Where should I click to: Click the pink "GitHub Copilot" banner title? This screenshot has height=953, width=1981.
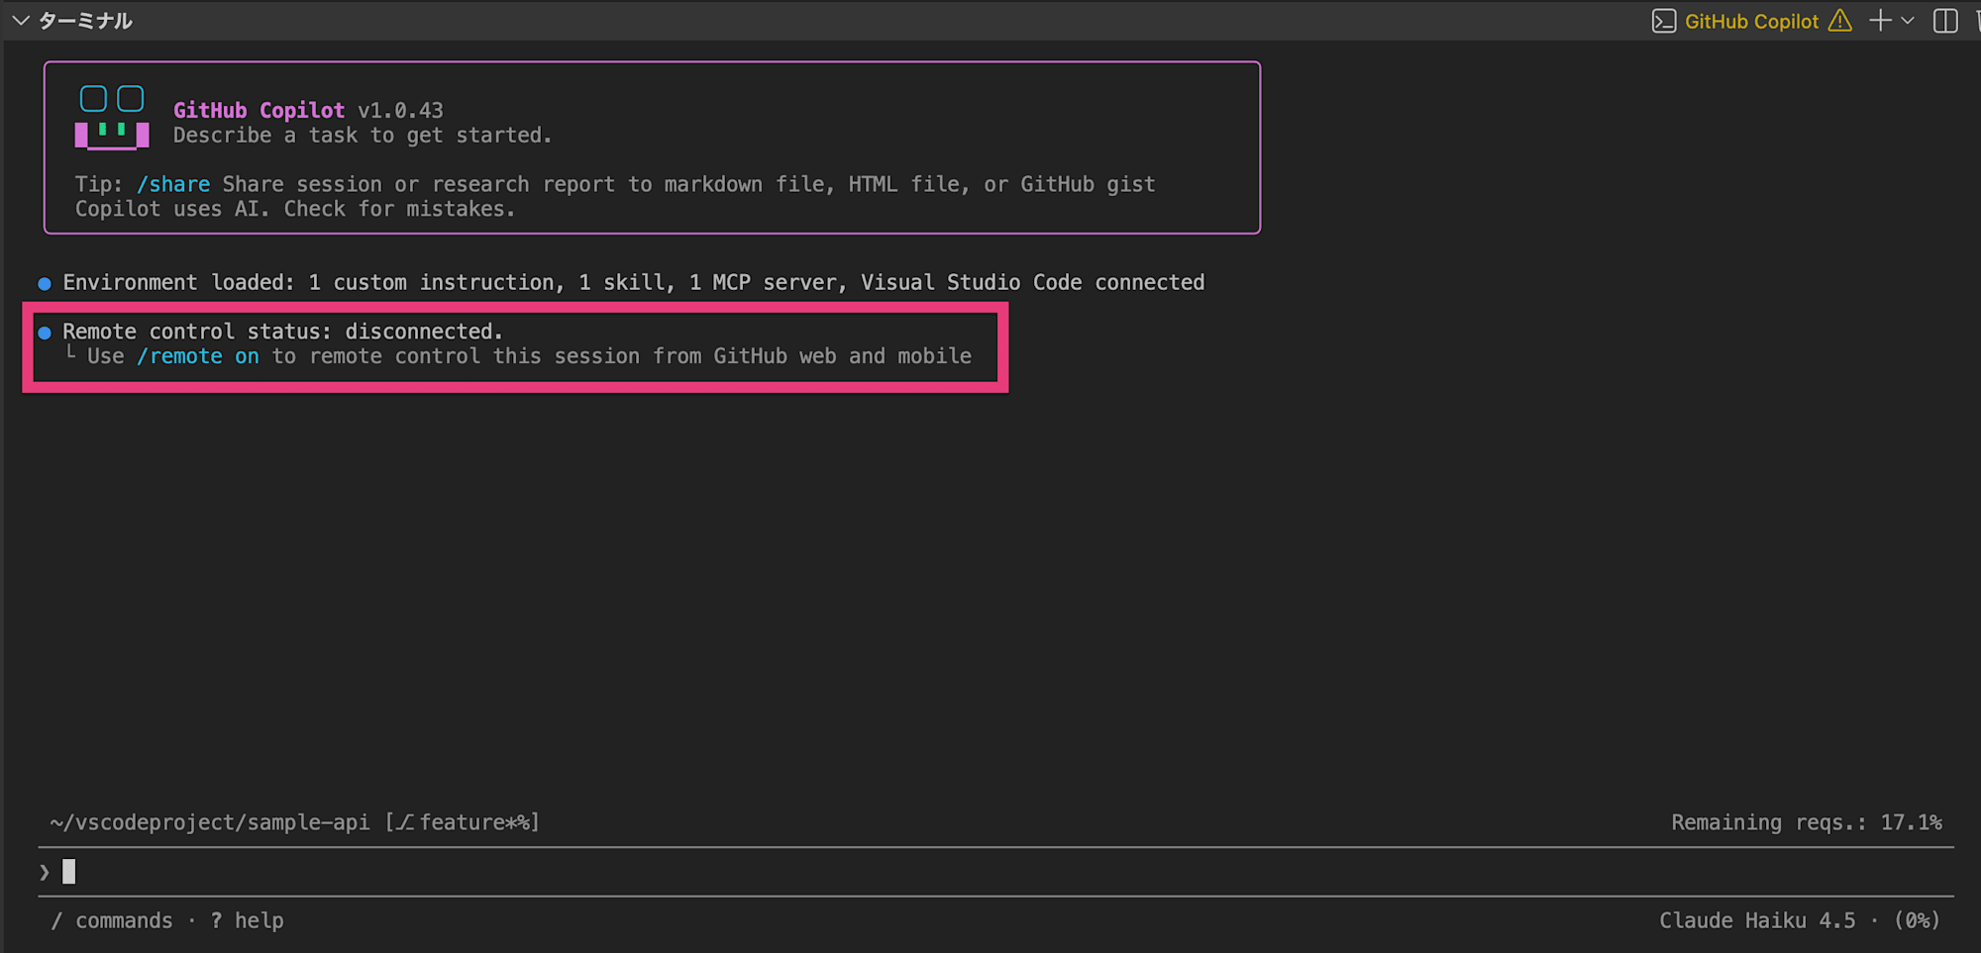tap(259, 110)
